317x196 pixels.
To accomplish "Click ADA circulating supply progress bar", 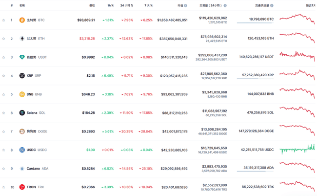I will pos(256,172).
